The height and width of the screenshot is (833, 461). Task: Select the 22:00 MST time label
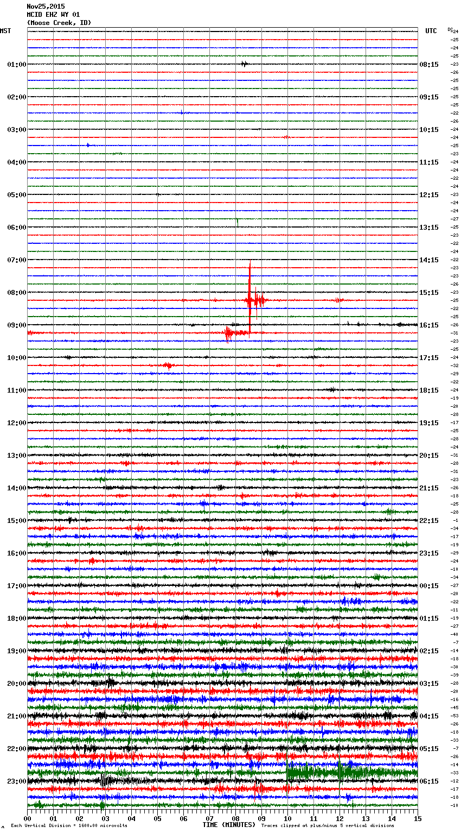coord(17,749)
